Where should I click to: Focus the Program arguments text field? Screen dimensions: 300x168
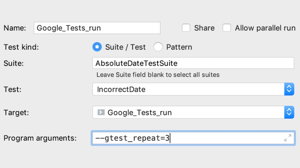tap(187, 139)
